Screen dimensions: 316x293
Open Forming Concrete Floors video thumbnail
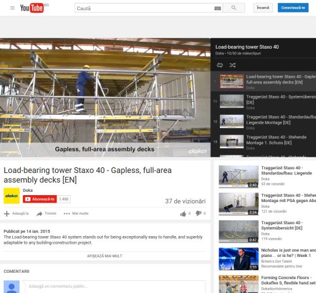click(238, 284)
